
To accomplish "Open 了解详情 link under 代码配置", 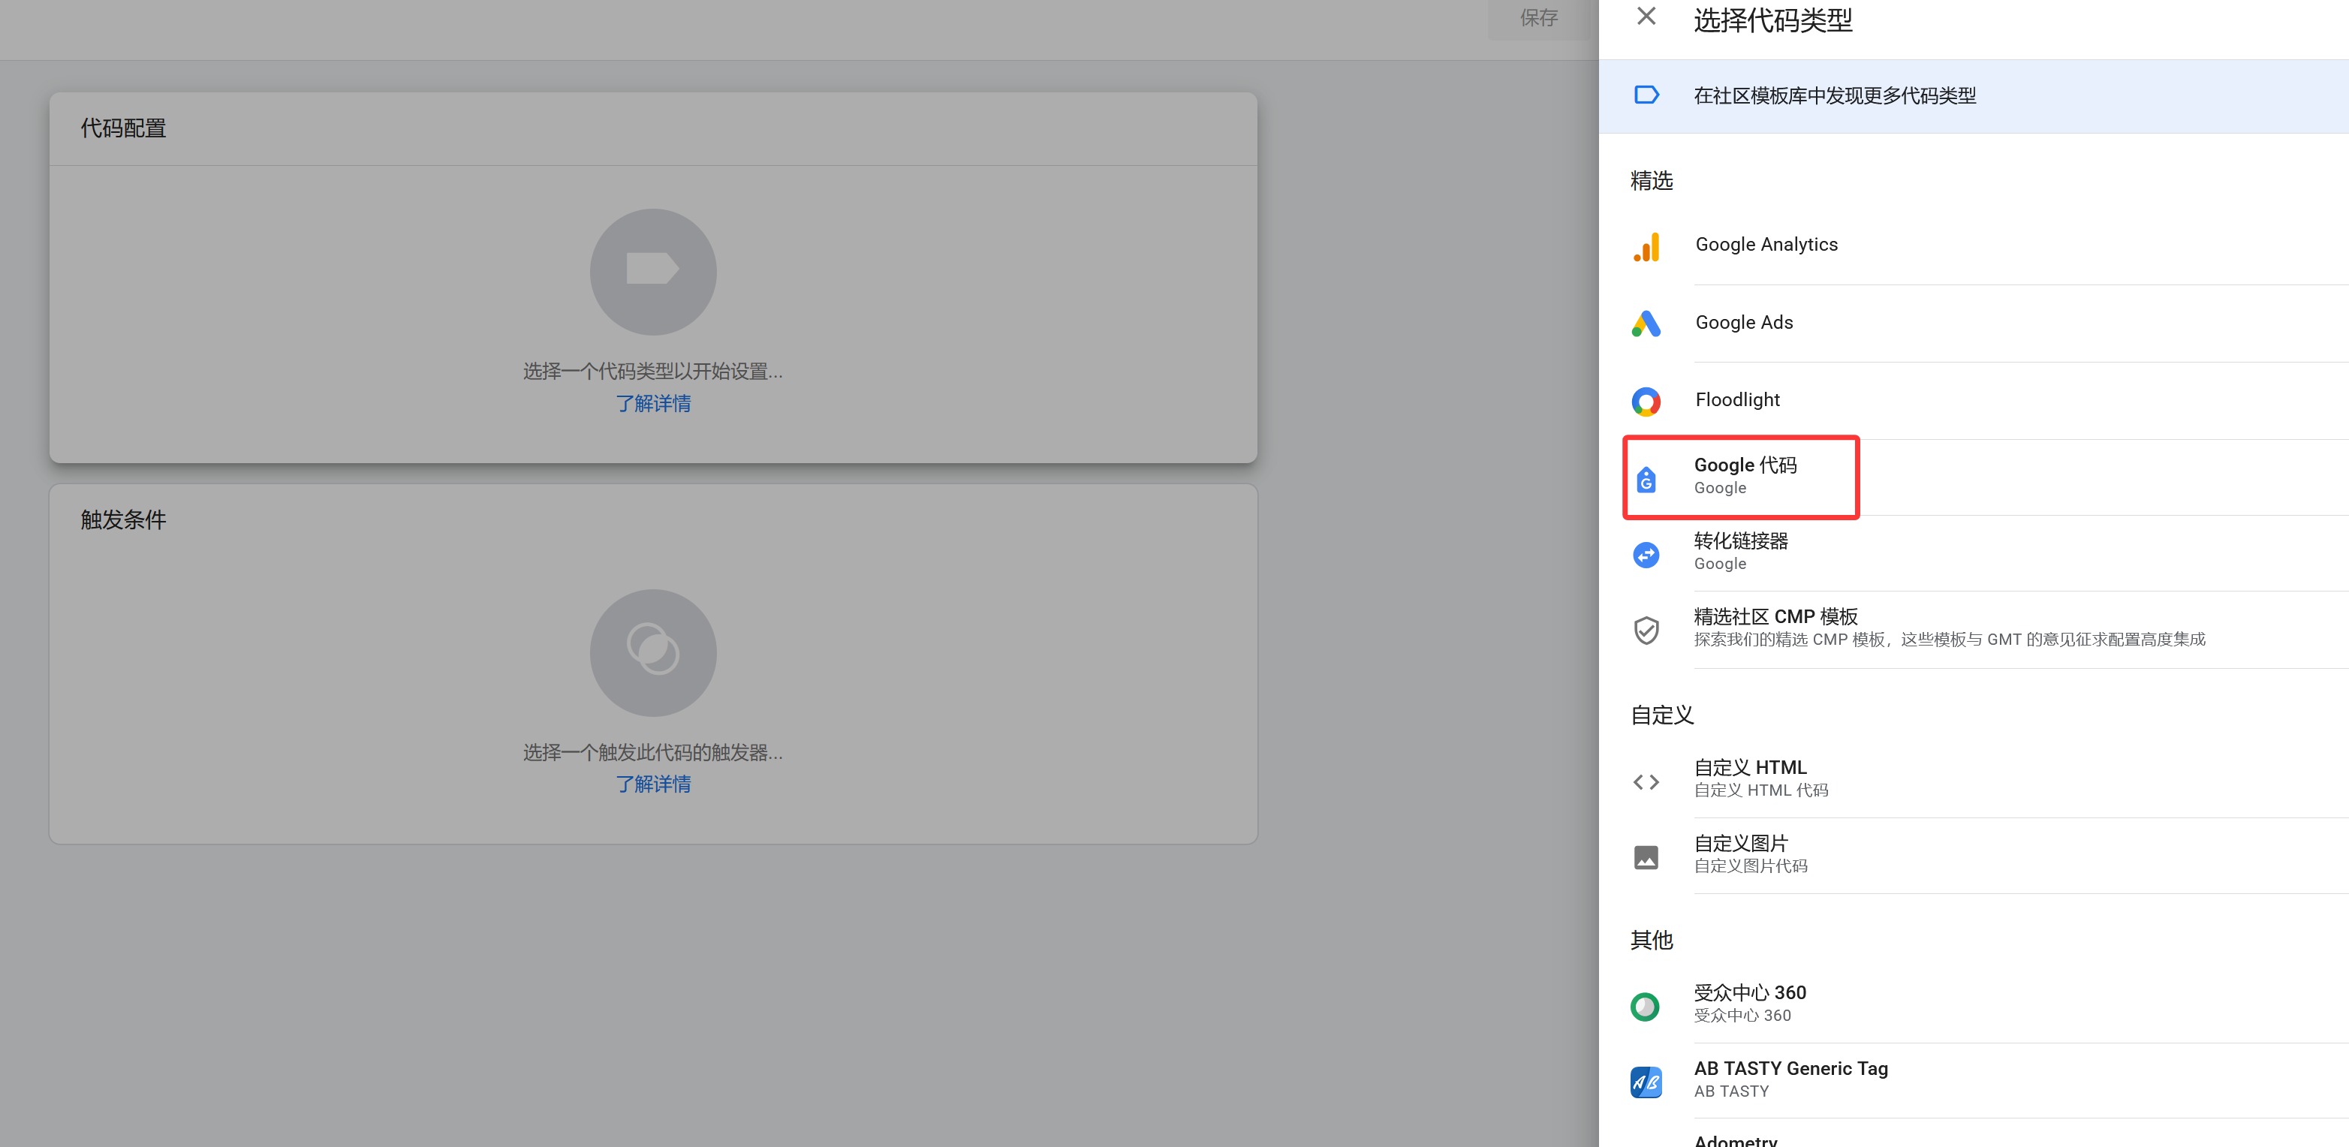I will [653, 404].
